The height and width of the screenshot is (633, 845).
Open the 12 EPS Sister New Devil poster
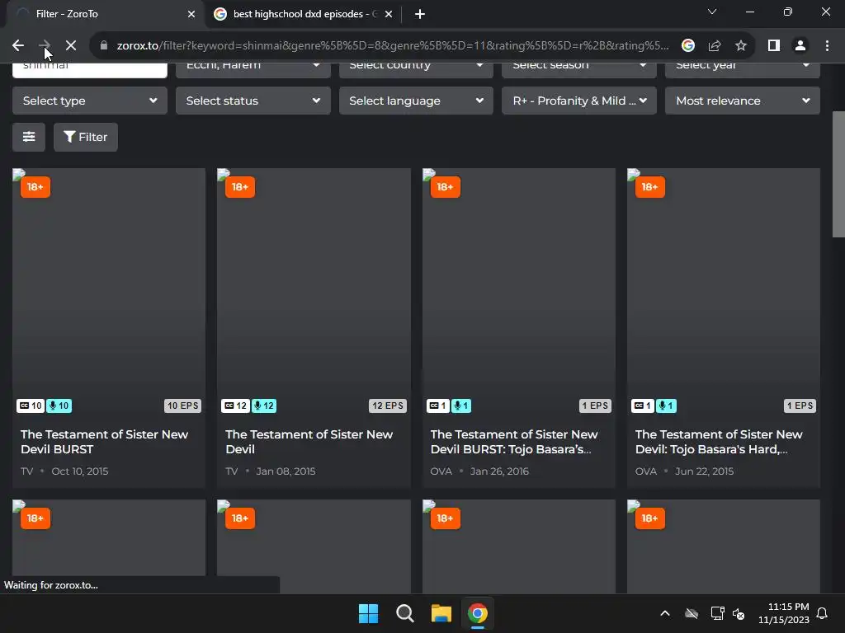point(314,293)
